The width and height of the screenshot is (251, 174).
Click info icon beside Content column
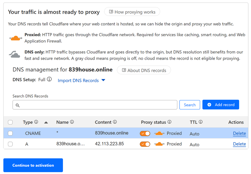(115, 122)
